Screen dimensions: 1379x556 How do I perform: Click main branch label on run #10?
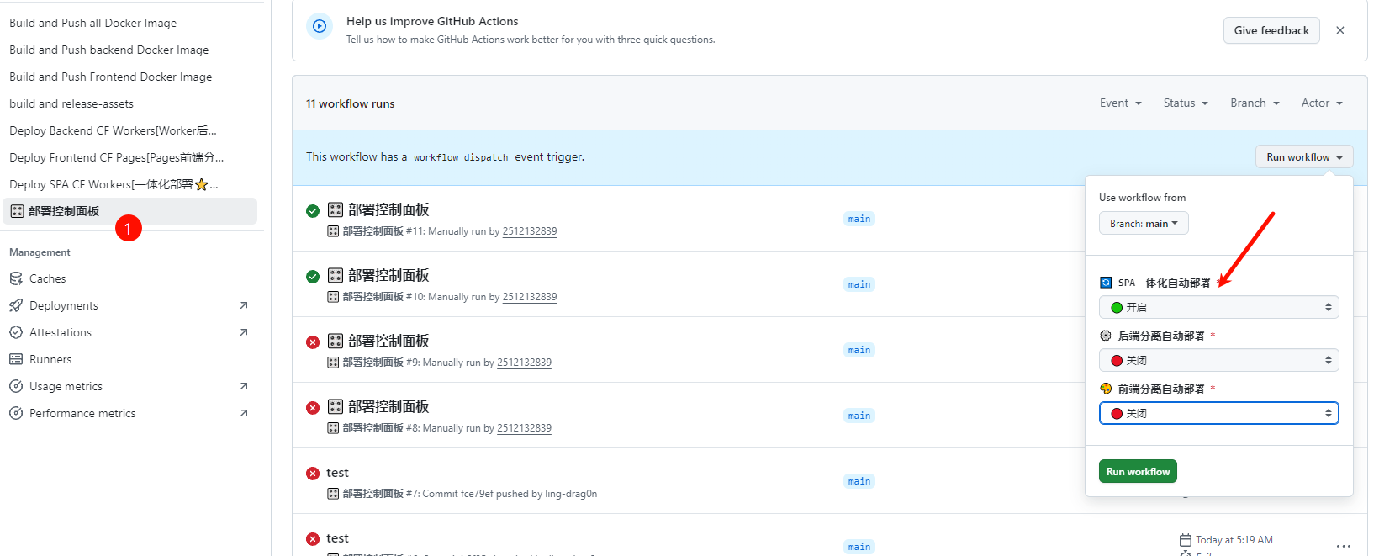859,284
